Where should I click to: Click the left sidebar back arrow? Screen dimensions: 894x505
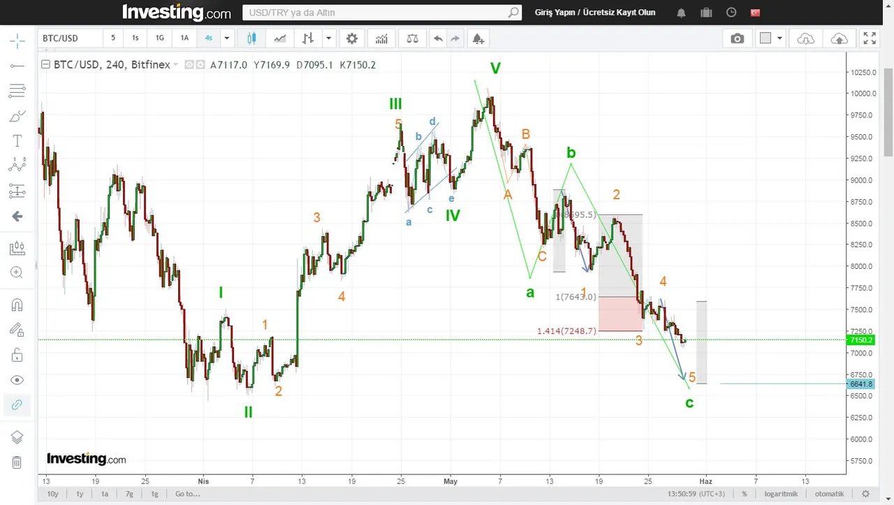(x=17, y=217)
